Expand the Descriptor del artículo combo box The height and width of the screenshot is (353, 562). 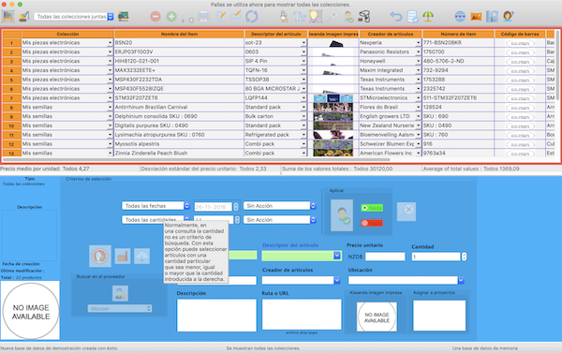coord(337,256)
